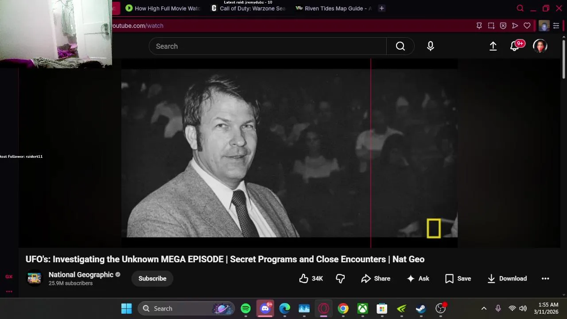The image size is (567, 319).
Task: Open NVIDIA app from taskbar
Action: click(401, 308)
